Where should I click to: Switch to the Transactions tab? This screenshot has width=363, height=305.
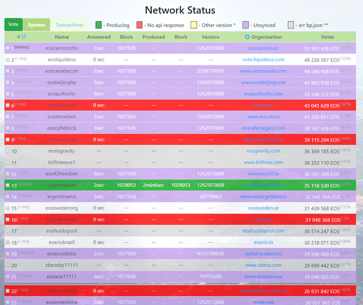(69, 25)
